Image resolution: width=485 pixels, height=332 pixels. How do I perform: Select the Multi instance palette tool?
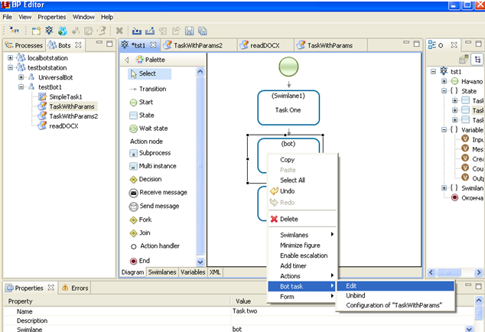(158, 166)
